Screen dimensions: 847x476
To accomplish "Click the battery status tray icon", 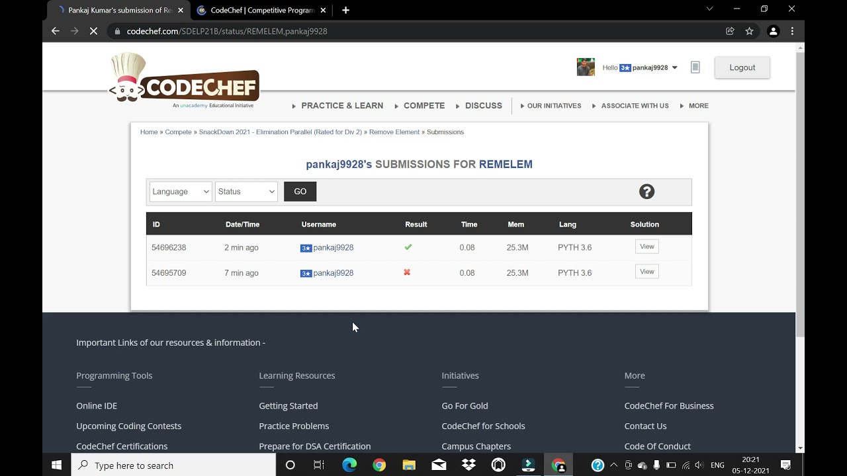I will click(x=671, y=465).
